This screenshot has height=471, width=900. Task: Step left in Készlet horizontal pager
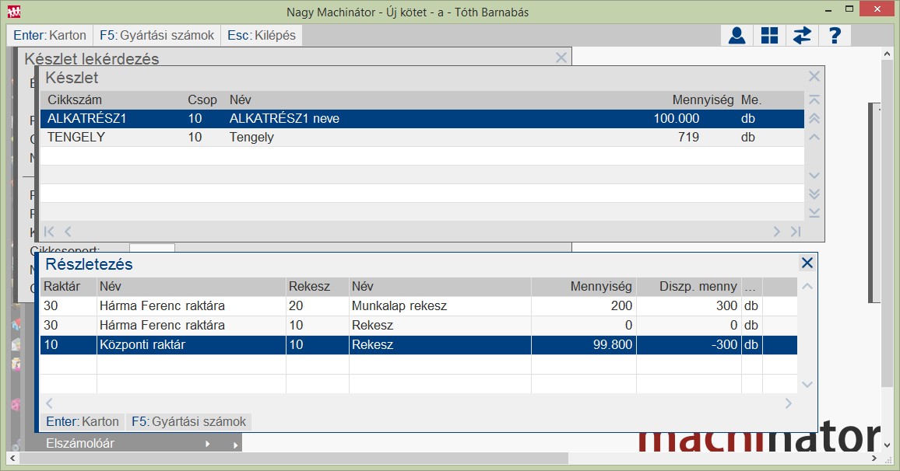pyautogui.click(x=68, y=232)
